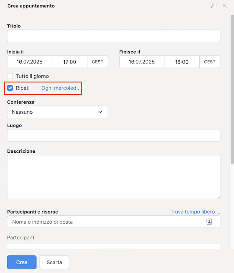Focus the Titolo input field
The height and width of the screenshot is (273, 234).
pyautogui.click(x=114, y=36)
